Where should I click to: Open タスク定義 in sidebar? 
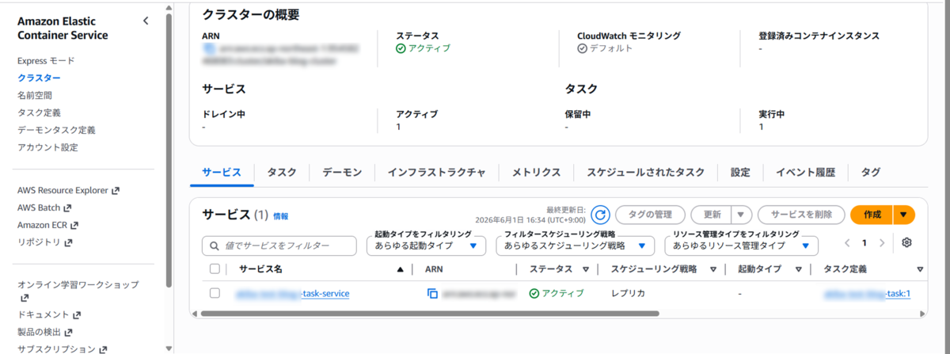point(39,112)
